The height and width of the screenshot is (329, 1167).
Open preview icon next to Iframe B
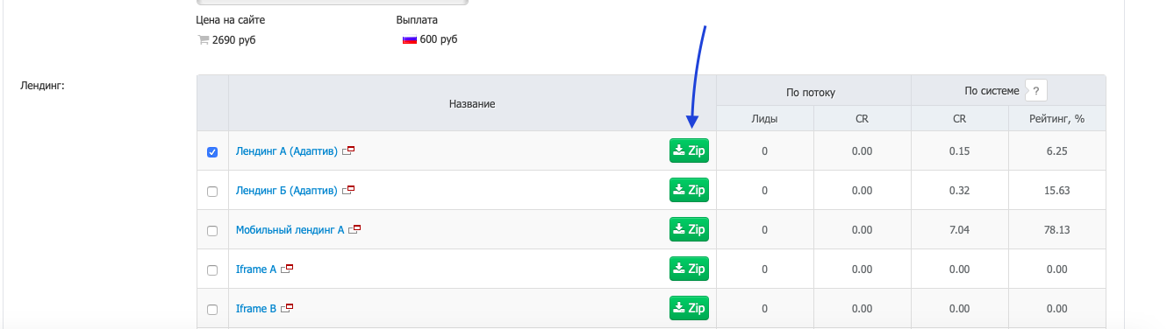point(287,308)
